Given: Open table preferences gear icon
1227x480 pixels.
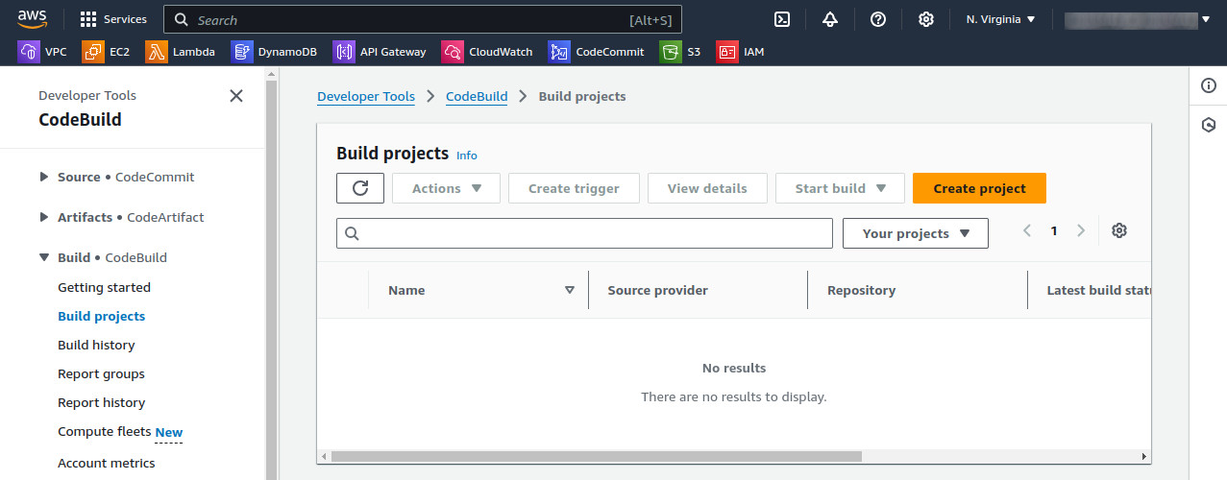Looking at the screenshot, I should 1118,230.
